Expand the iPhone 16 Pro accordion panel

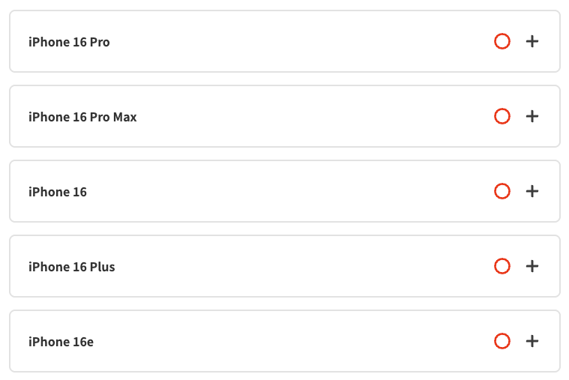285,42
